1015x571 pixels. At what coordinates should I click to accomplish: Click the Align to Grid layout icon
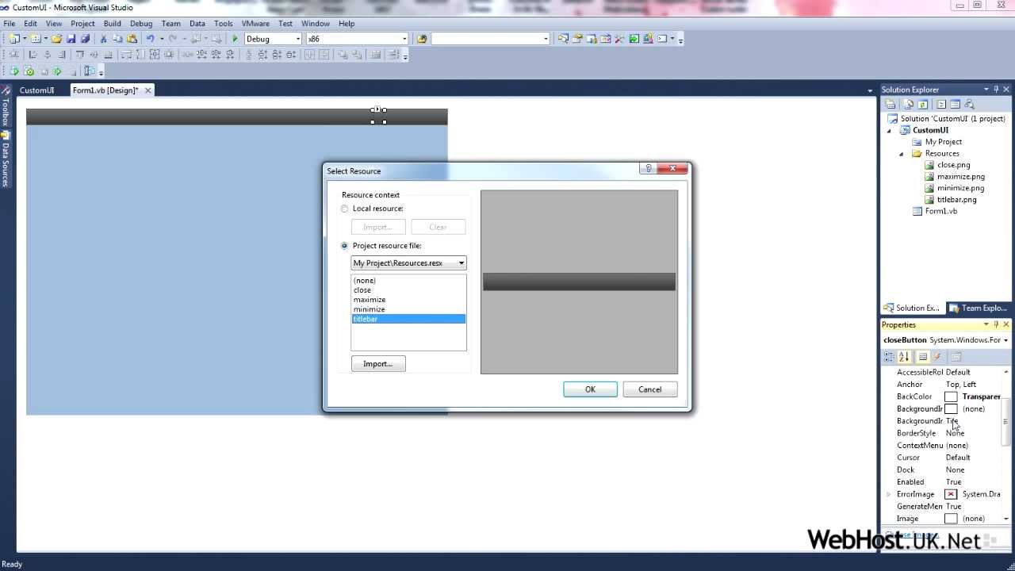pos(13,55)
